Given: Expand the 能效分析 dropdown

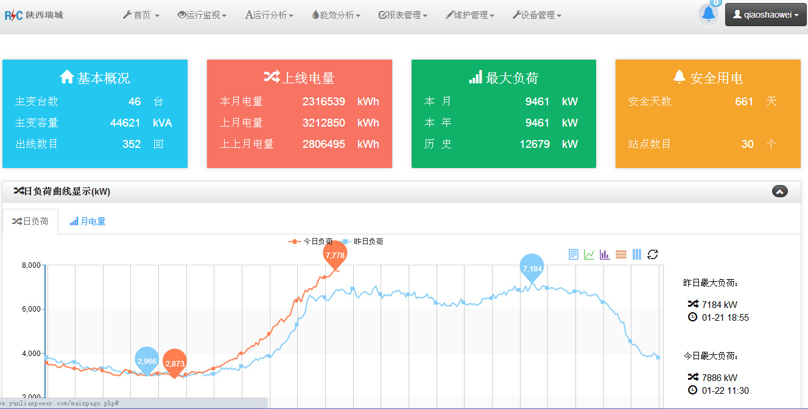Looking at the screenshot, I should coord(335,15).
